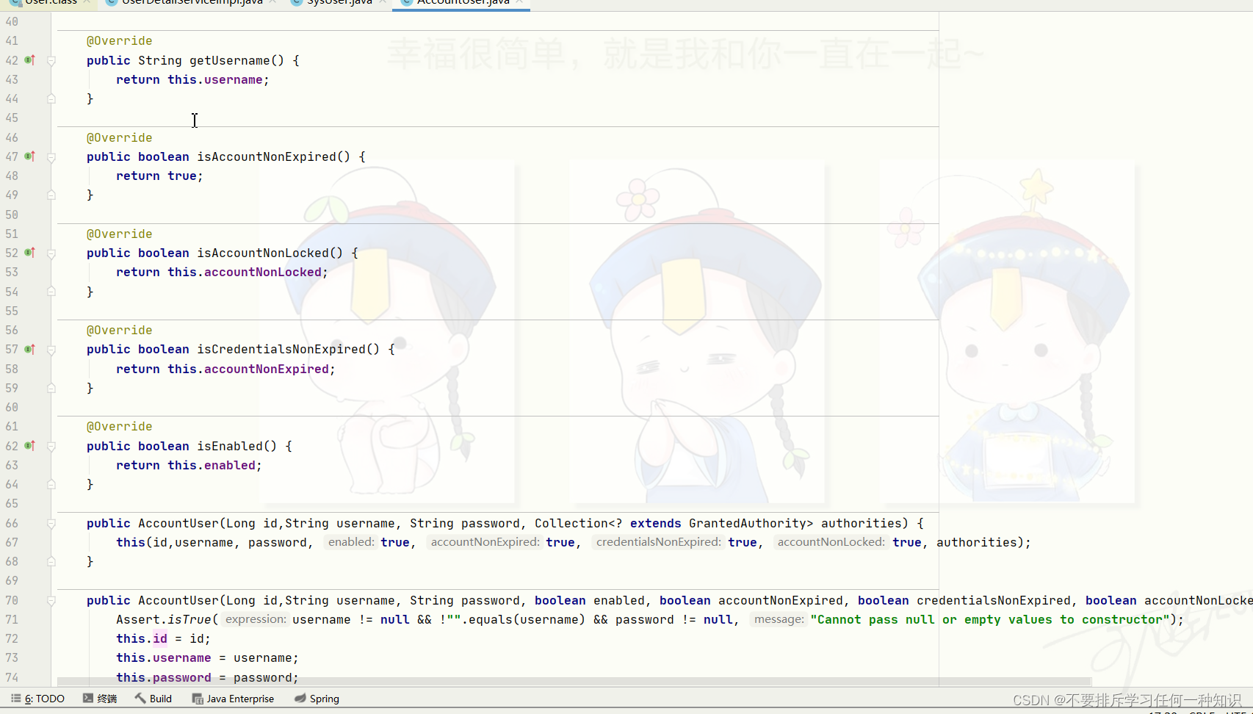Image resolution: width=1253 pixels, height=714 pixels.
Task: Click the fold end marker on line 54
Action: click(x=51, y=292)
